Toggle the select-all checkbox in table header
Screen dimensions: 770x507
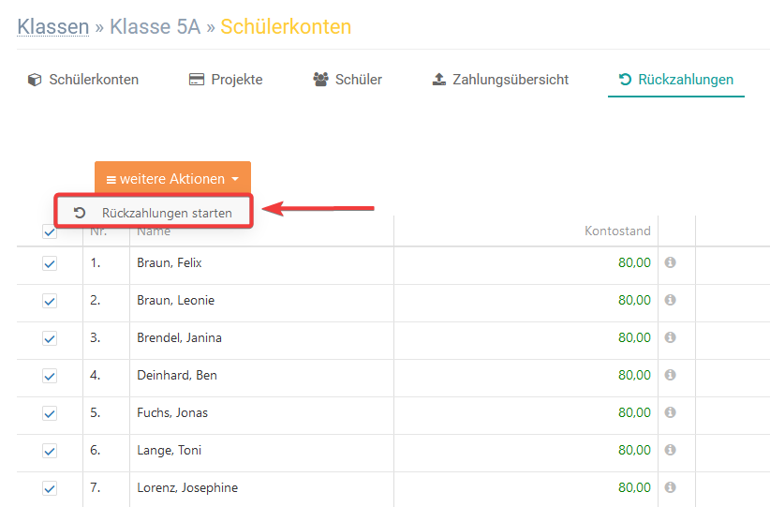coord(50,232)
